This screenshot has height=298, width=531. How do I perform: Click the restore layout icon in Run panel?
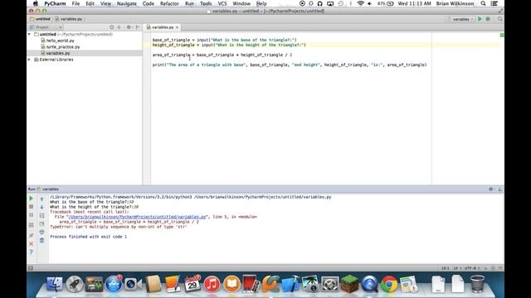(x=32, y=225)
